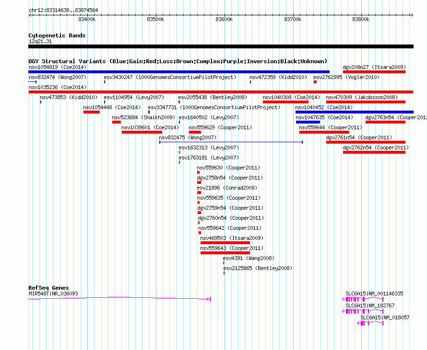Select nsv1039601 (Coe2014) label

click(x=150, y=127)
